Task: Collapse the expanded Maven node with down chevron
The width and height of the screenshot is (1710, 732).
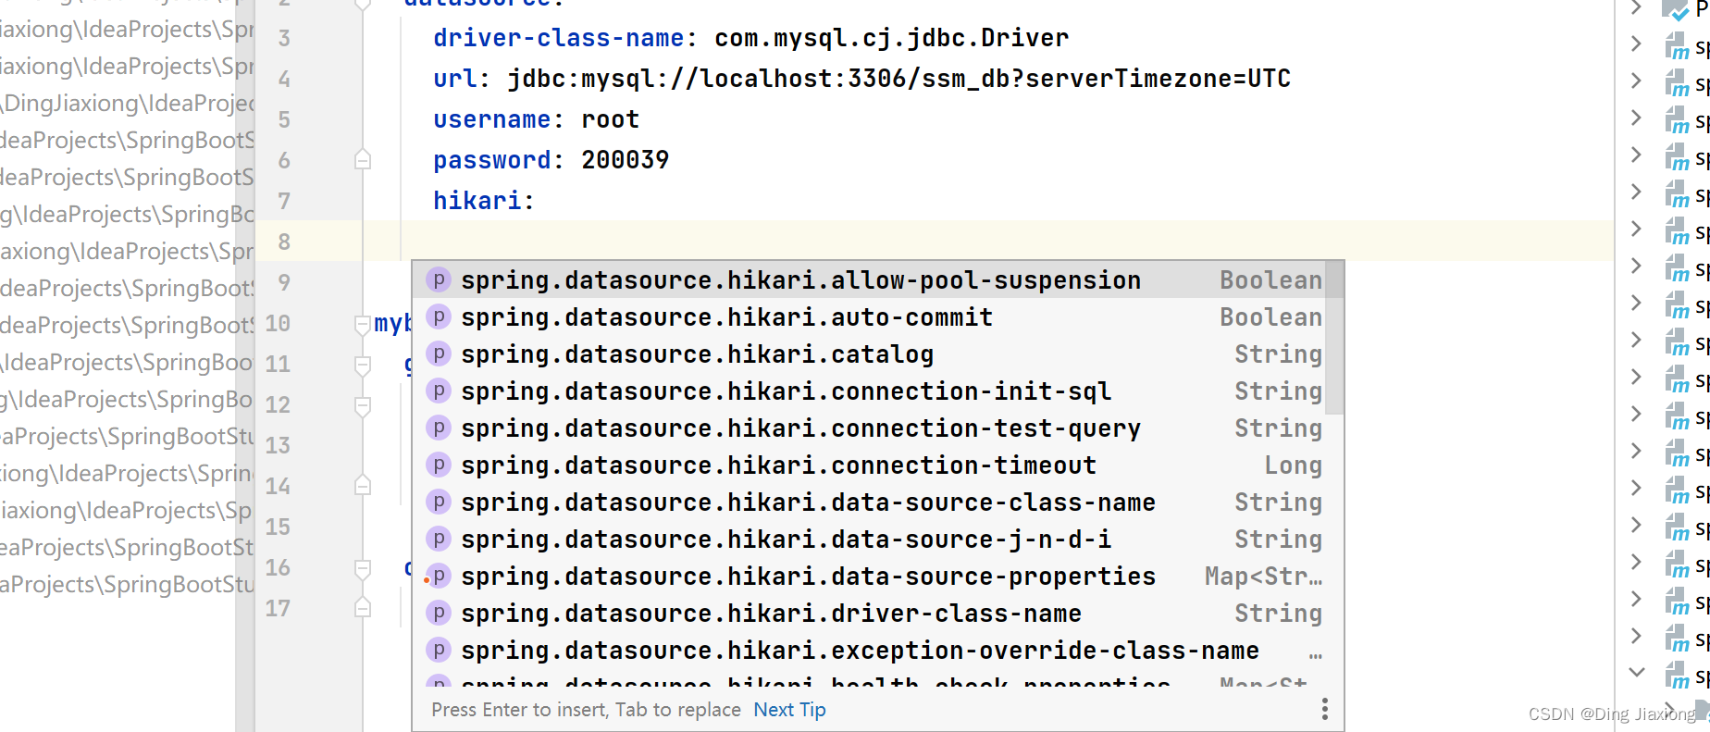Action: 1636,673
